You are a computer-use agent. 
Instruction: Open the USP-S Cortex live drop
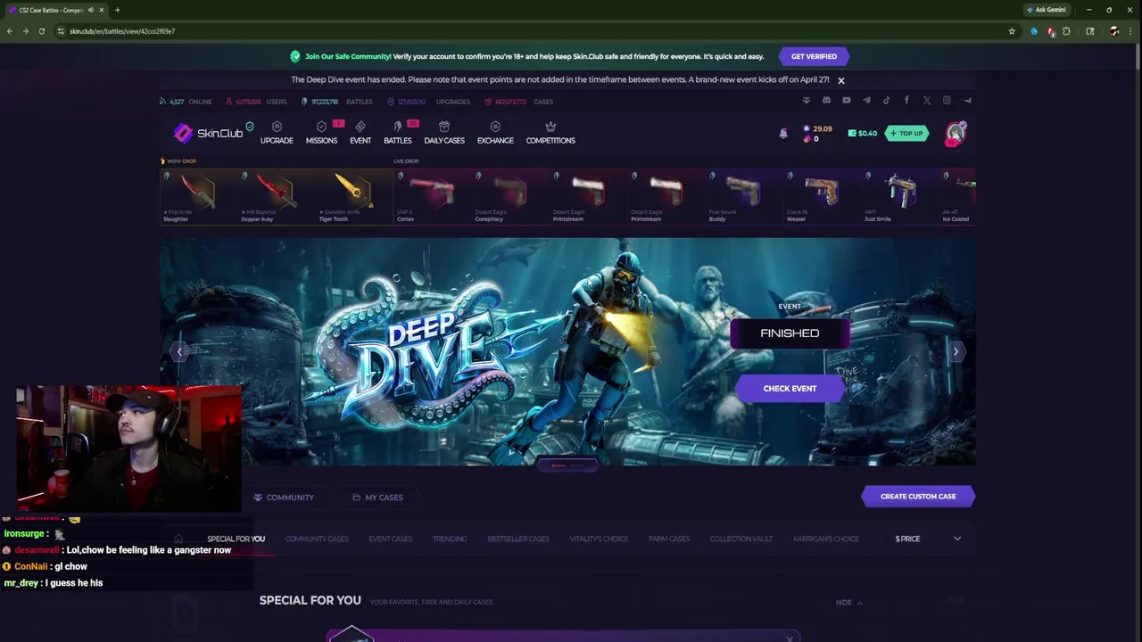click(x=433, y=196)
